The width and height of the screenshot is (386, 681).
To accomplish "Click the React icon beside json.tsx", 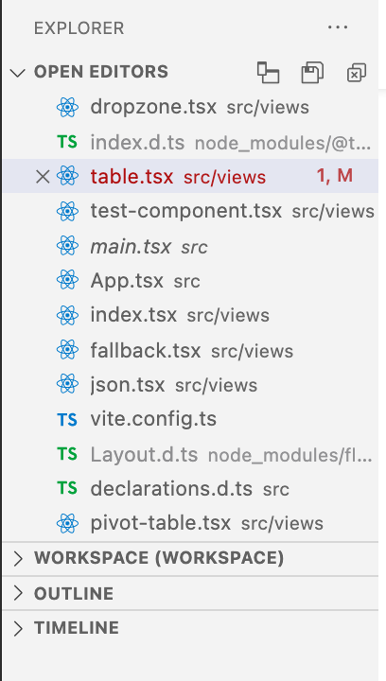I will pyautogui.click(x=67, y=385).
